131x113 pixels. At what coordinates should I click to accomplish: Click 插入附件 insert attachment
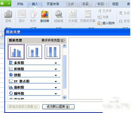click(106, 23)
